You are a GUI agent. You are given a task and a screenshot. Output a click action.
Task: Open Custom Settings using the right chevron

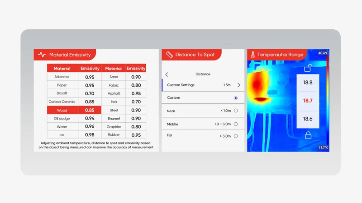[x=238, y=85]
